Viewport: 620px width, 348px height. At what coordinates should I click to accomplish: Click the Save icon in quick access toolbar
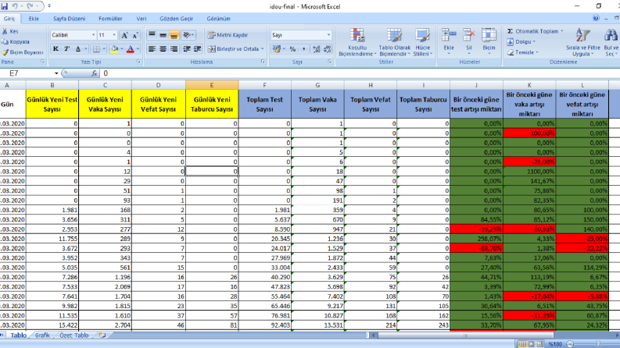pyautogui.click(x=5, y=6)
